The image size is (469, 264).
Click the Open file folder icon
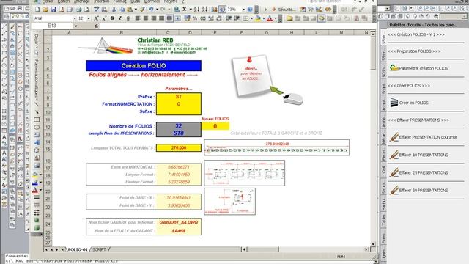(x=45, y=10)
